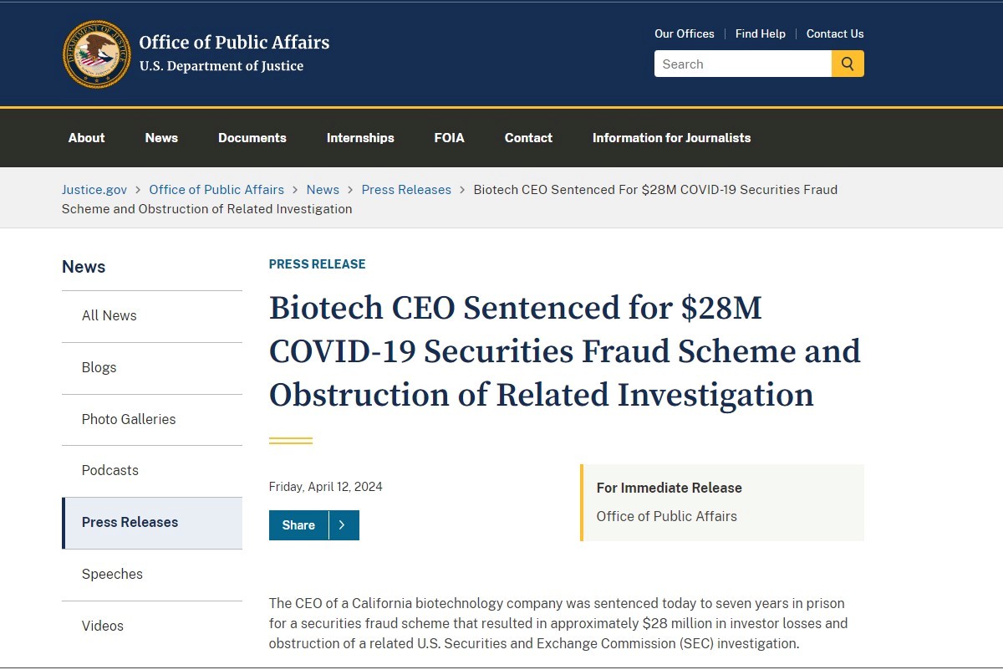Image resolution: width=1003 pixels, height=670 pixels.
Task: Go to the FOIA menu item
Action: pyautogui.click(x=450, y=138)
